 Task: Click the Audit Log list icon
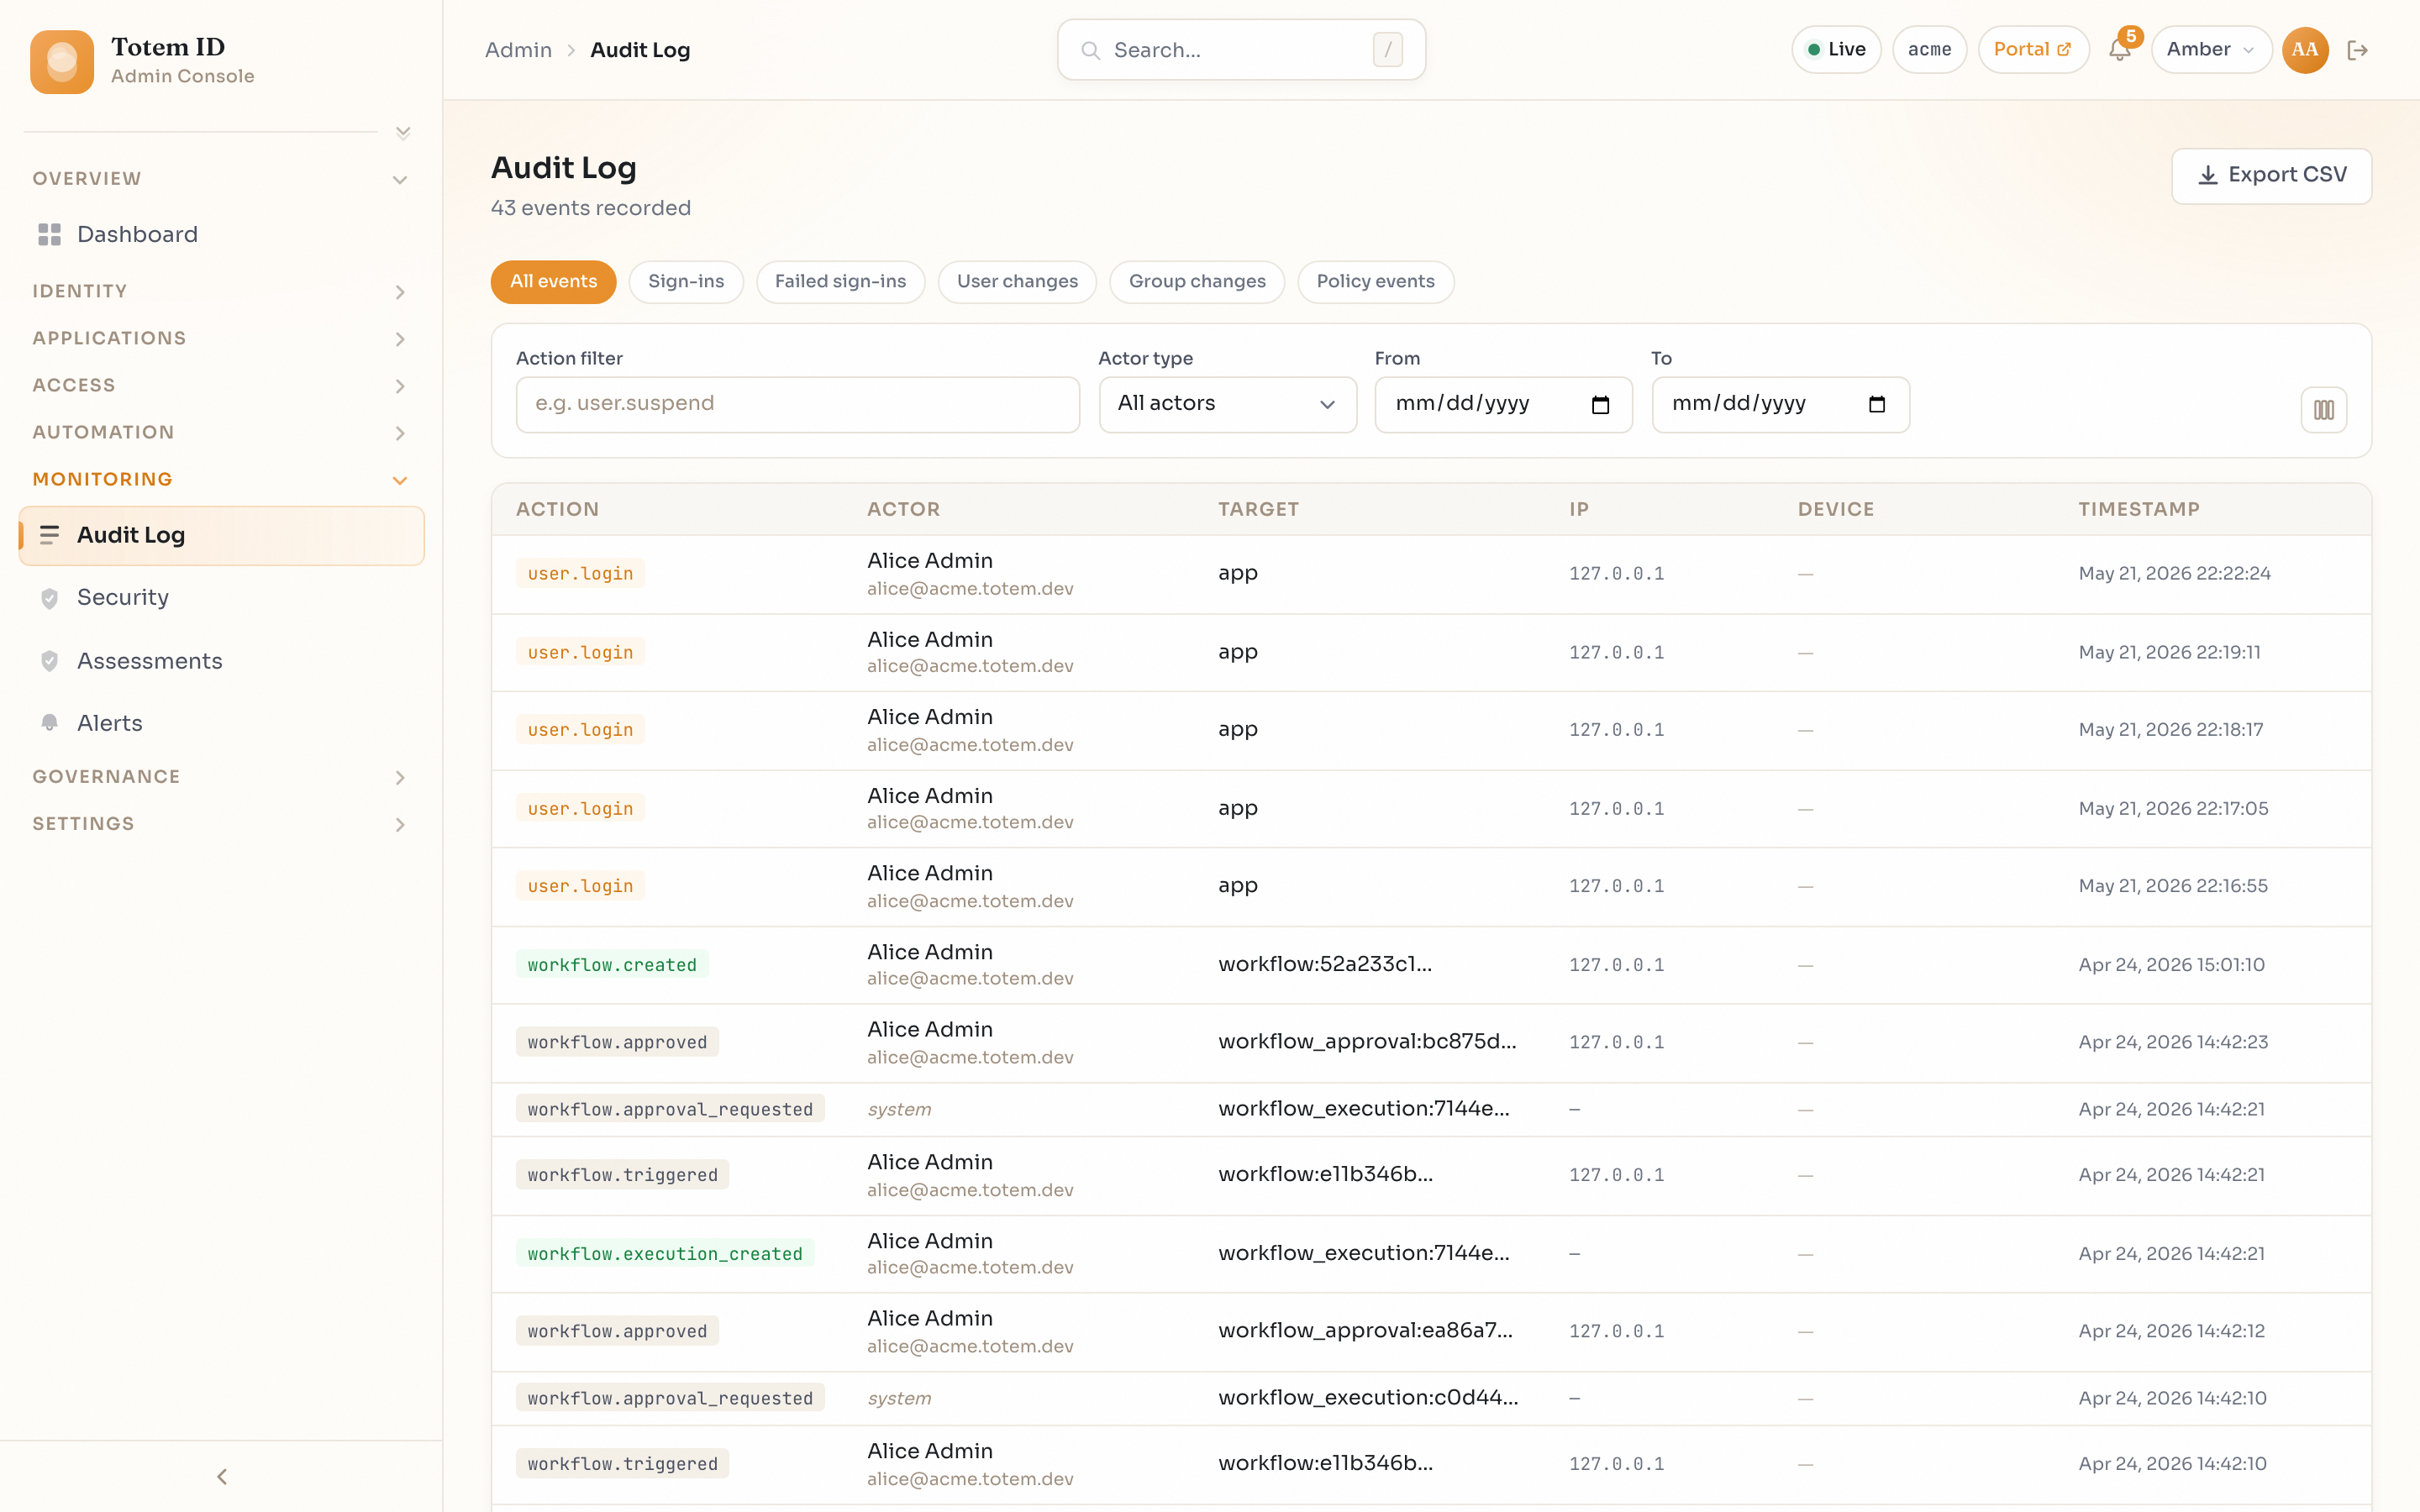click(x=49, y=535)
